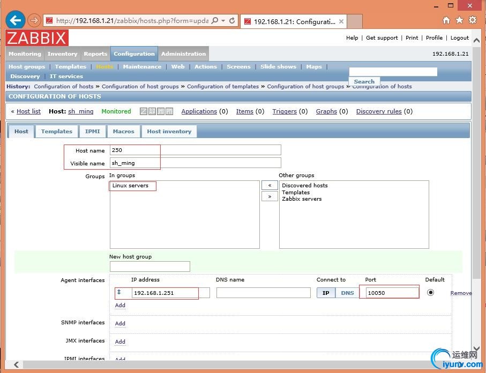Open Discovery rules (0) link
This screenshot has height=373, width=486.
[379, 111]
